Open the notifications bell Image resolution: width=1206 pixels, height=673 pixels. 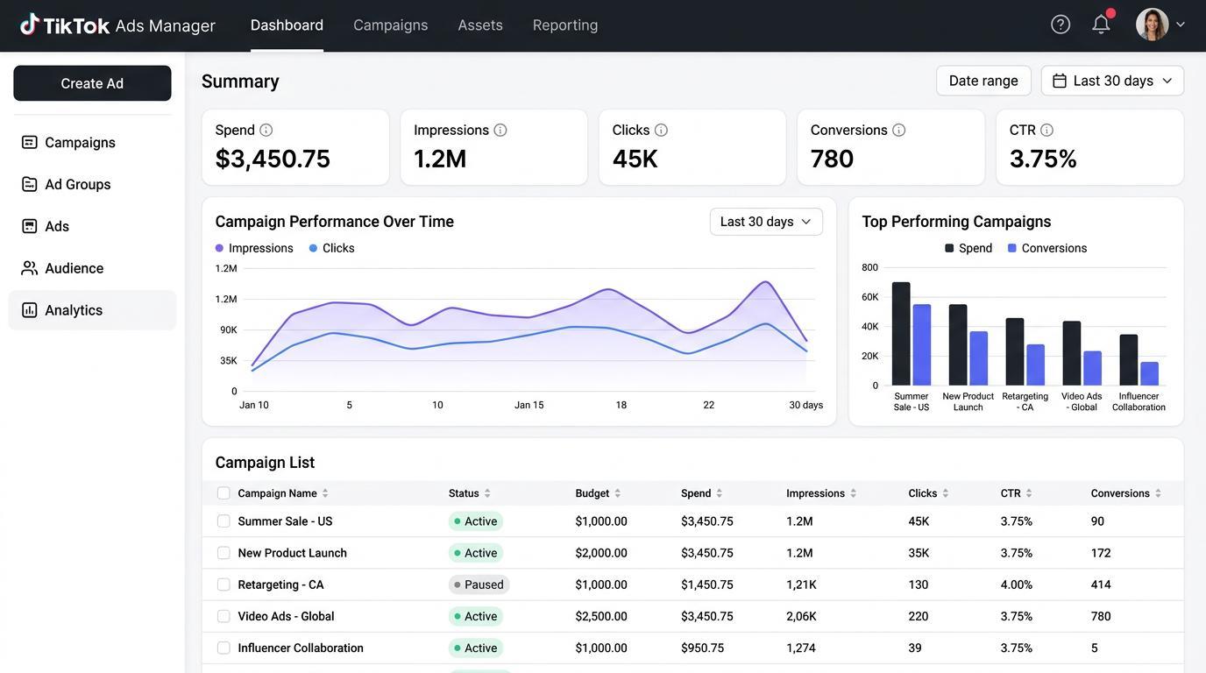pyautogui.click(x=1102, y=25)
